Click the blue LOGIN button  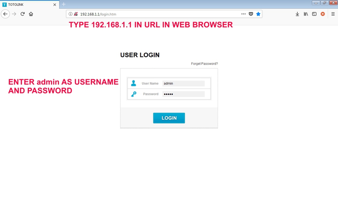(x=169, y=118)
